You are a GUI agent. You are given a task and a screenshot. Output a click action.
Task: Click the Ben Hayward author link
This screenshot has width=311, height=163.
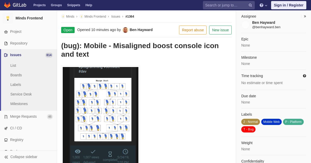[x=141, y=30]
